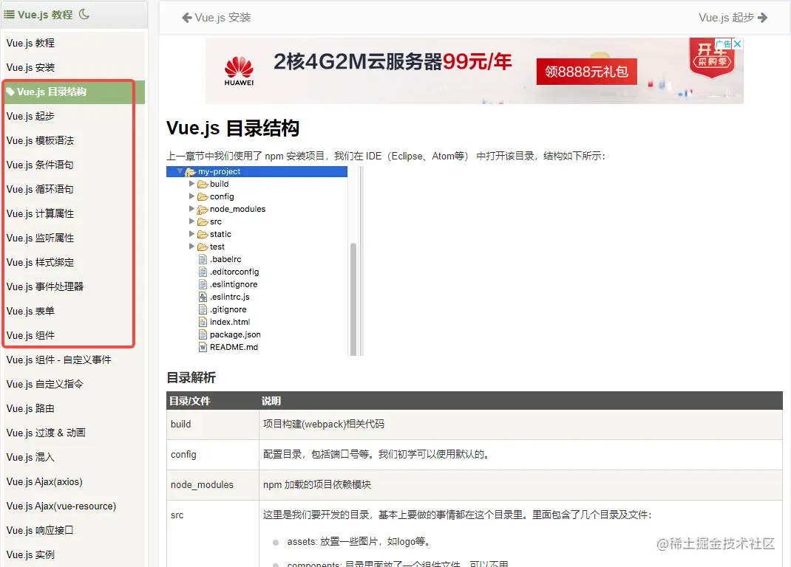Click the node_modules table cell
Image resolution: width=791 pixels, height=567 pixels.
coord(212,485)
